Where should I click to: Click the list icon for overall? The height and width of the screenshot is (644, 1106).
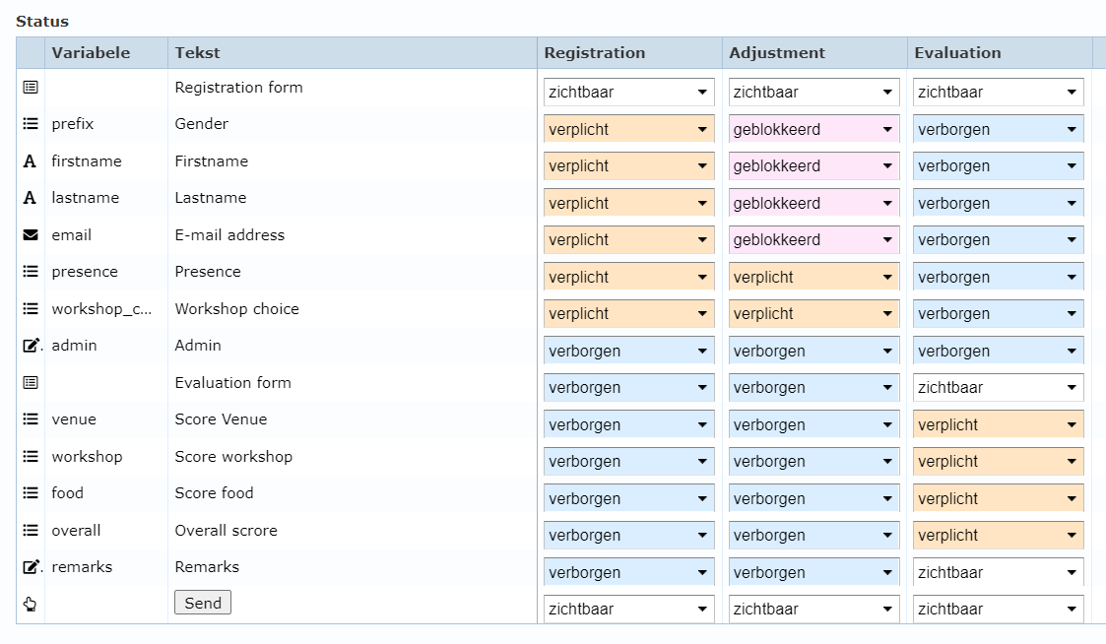point(31,531)
